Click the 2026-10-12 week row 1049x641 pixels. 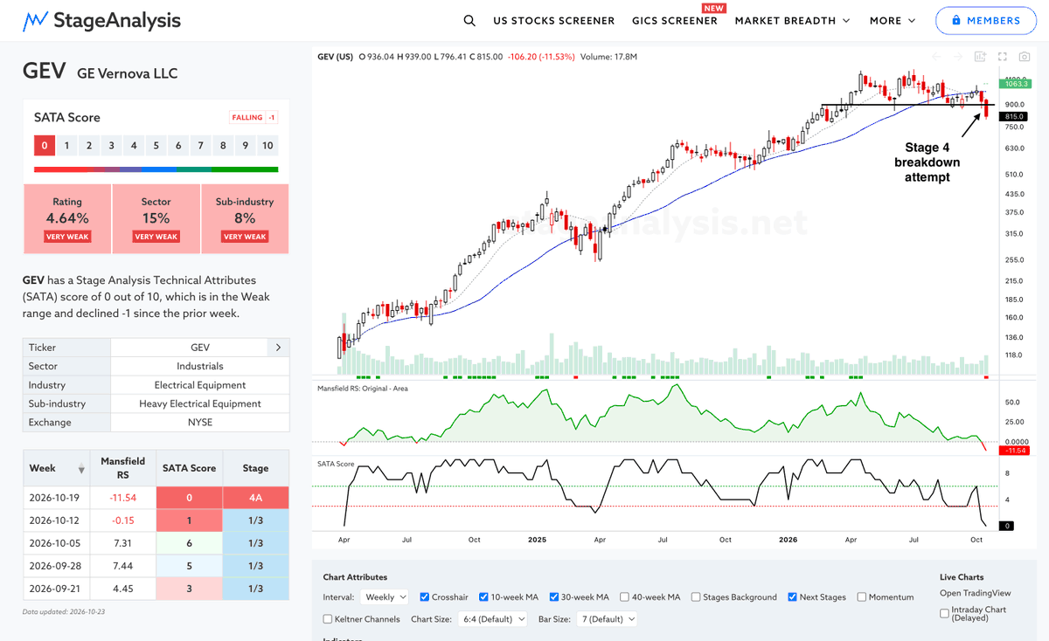(x=156, y=520)
